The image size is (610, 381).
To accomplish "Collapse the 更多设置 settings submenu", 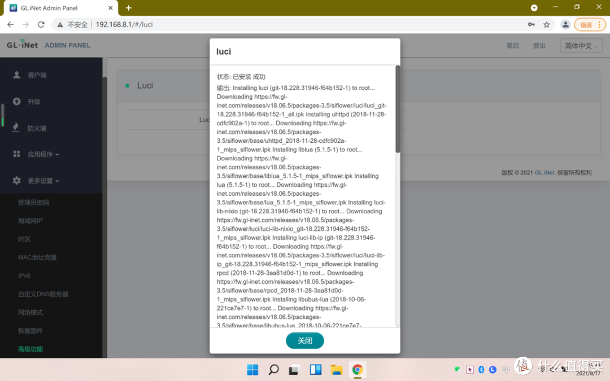I will 34,180.
